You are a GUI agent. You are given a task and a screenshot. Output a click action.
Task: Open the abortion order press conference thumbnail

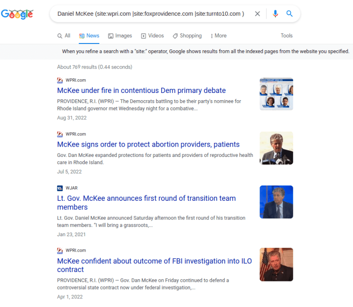tap(276, 148)
